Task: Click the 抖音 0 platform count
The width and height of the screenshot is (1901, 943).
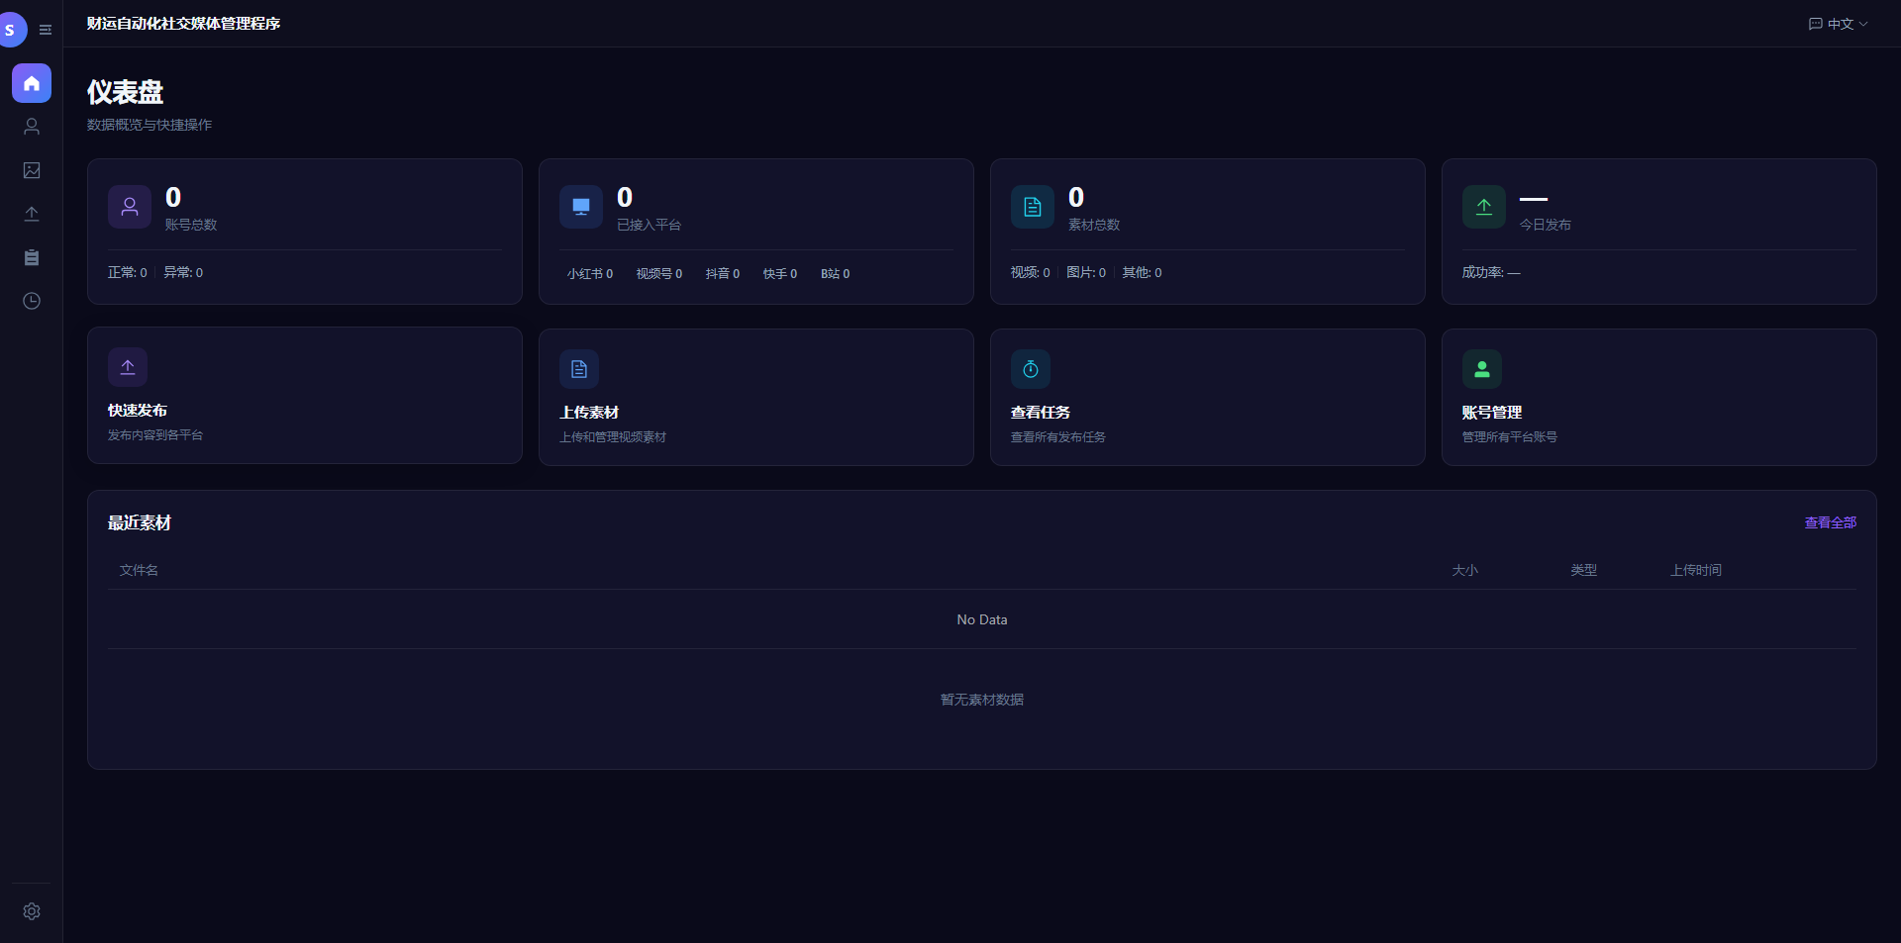Action: tap(723, 274)
